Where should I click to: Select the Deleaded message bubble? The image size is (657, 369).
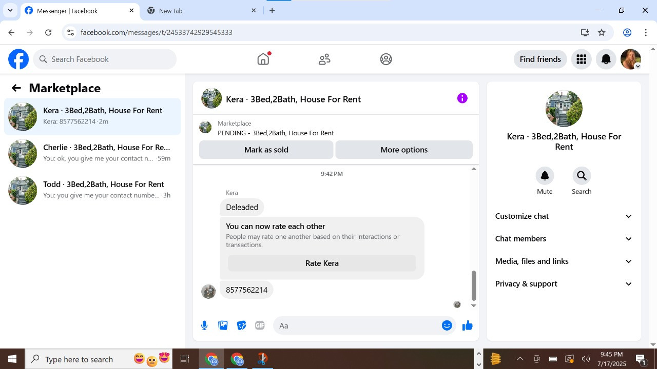(x=242, y=207)
